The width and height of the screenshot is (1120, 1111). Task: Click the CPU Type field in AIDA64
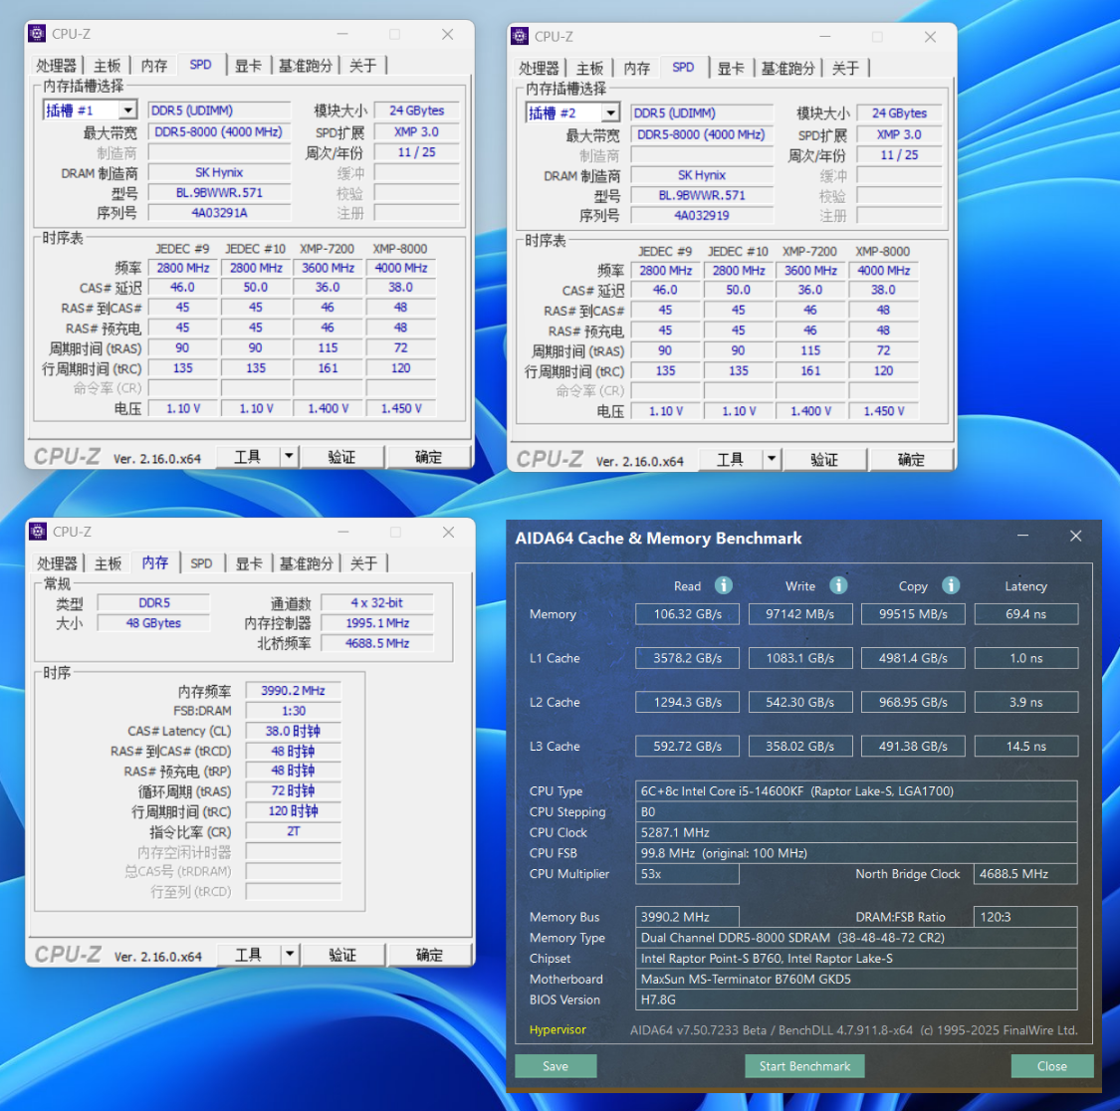856,790
